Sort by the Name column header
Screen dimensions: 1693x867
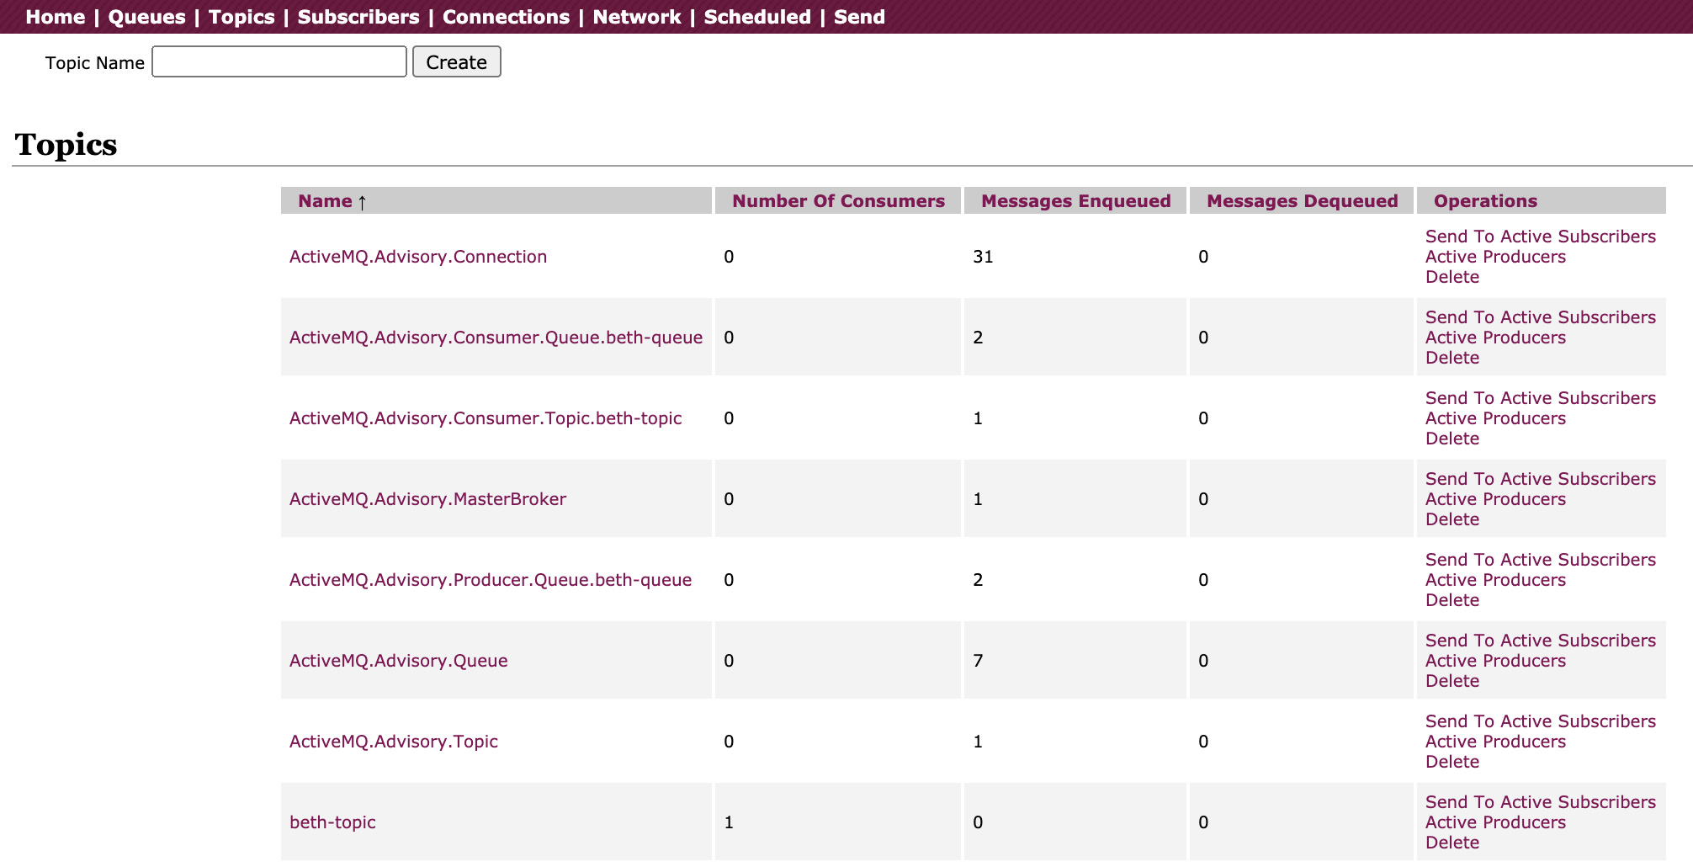click(x=325, y=201)
